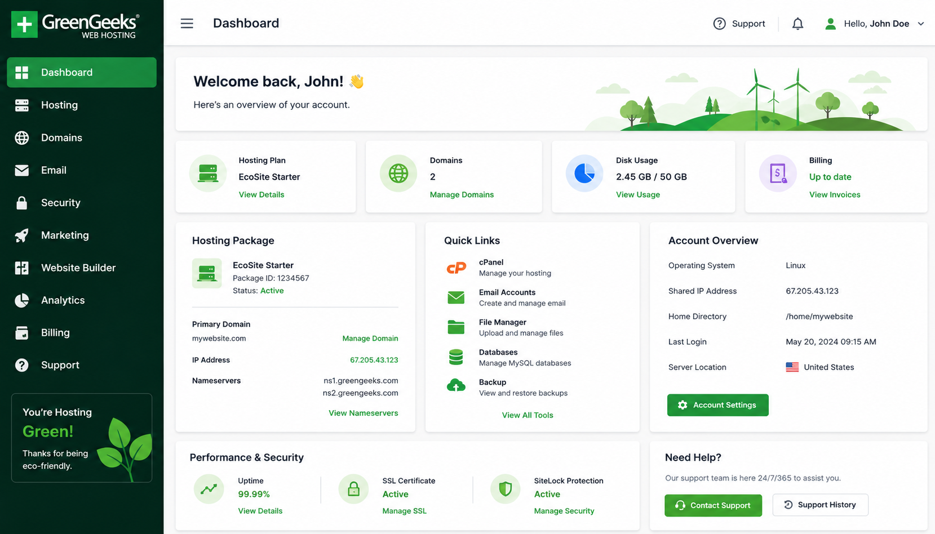This screenshot has height=534, width=935.
Task: Click the Support question-mark icon in header
Action: click(719, 24)
